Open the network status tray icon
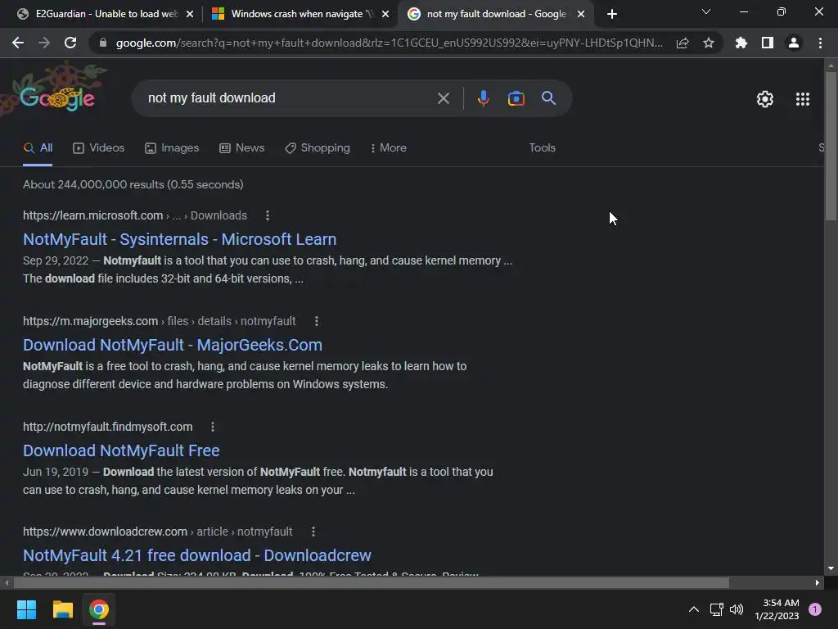The width and height of the screenshot is (838, 629). click(716, 609)
